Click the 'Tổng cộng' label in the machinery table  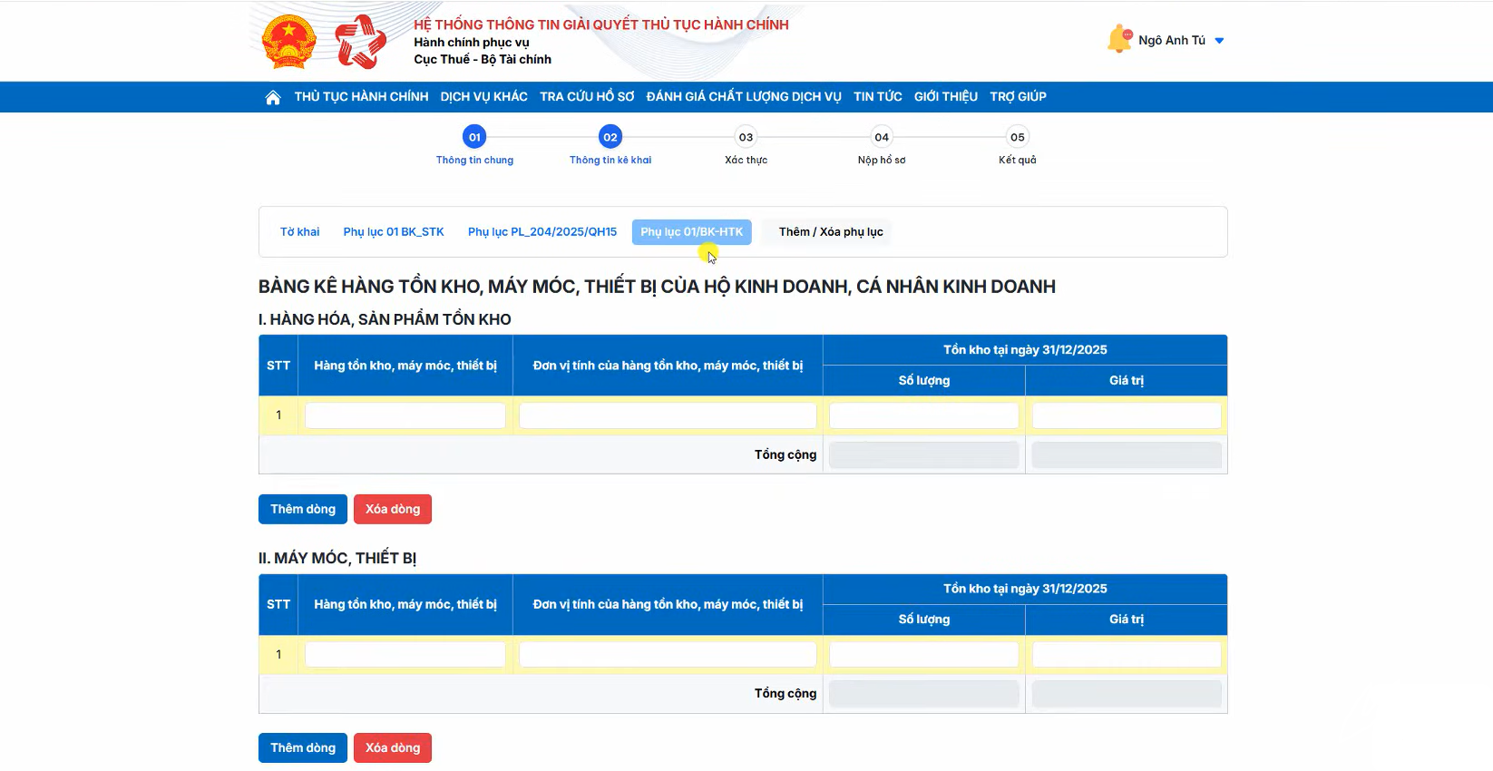click(x=786, y=694)
